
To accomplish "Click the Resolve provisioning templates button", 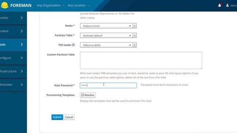I will coord(88,95).
